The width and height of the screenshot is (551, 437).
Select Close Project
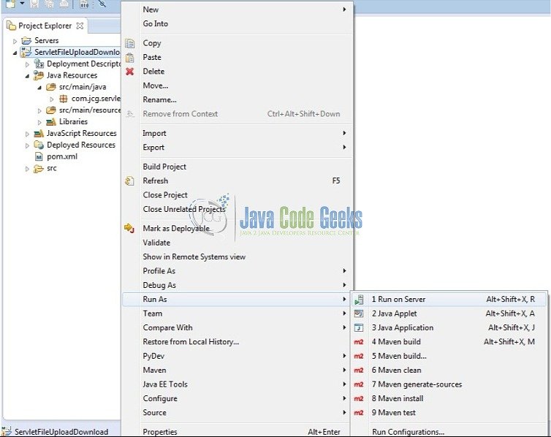coord(237,195)
